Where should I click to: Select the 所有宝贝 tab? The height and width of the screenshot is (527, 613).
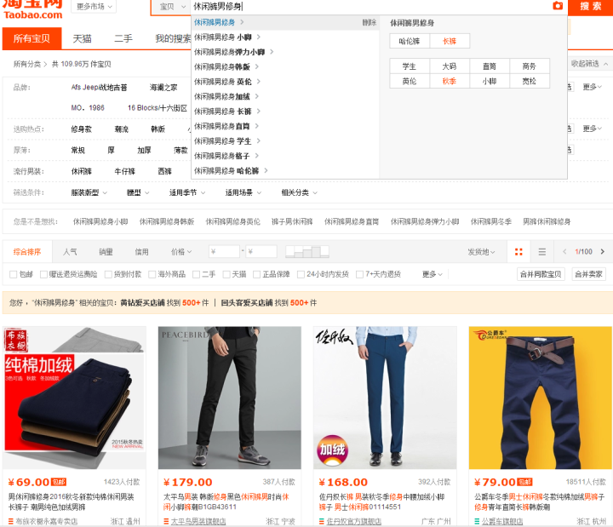pyautogui.click(x=32, y=38)
